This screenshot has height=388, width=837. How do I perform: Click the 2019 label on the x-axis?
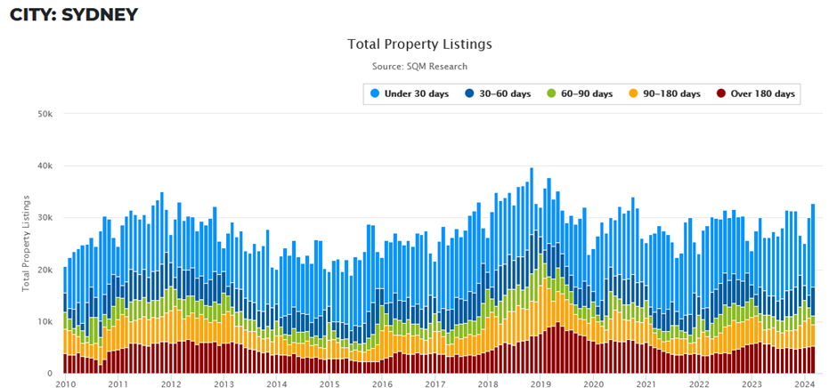[x=541, y=384]
